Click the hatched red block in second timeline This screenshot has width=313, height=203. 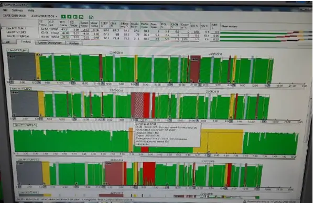tap(139, 105)
